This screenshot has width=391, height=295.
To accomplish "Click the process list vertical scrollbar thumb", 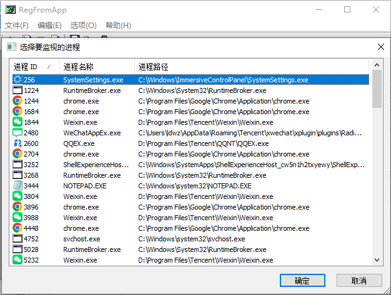I will 377,89.
